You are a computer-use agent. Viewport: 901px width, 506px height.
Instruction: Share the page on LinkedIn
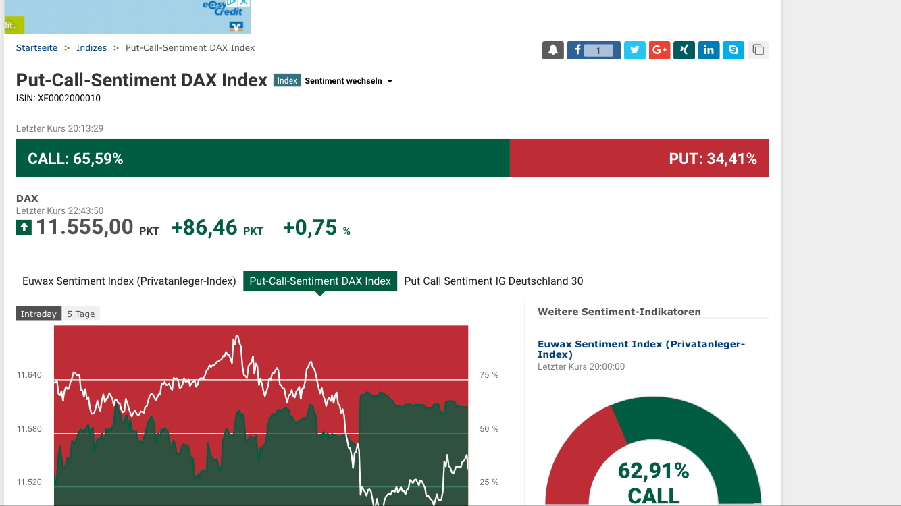tap(709, 51)
